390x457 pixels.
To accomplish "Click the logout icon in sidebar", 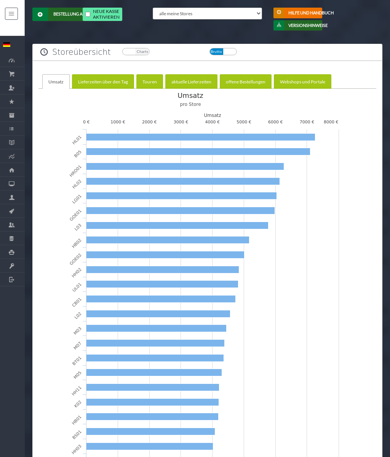I will 12,280.
